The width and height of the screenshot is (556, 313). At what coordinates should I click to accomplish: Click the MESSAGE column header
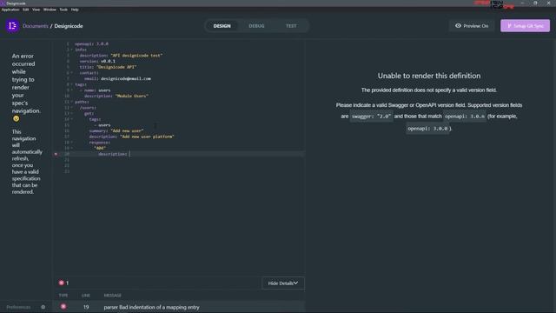[x=112, y=296]
